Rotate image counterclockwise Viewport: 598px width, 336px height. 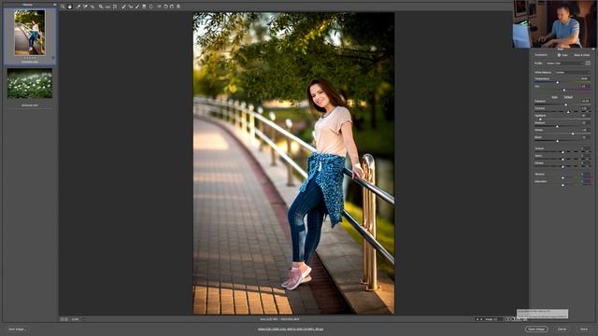[165, 7]
